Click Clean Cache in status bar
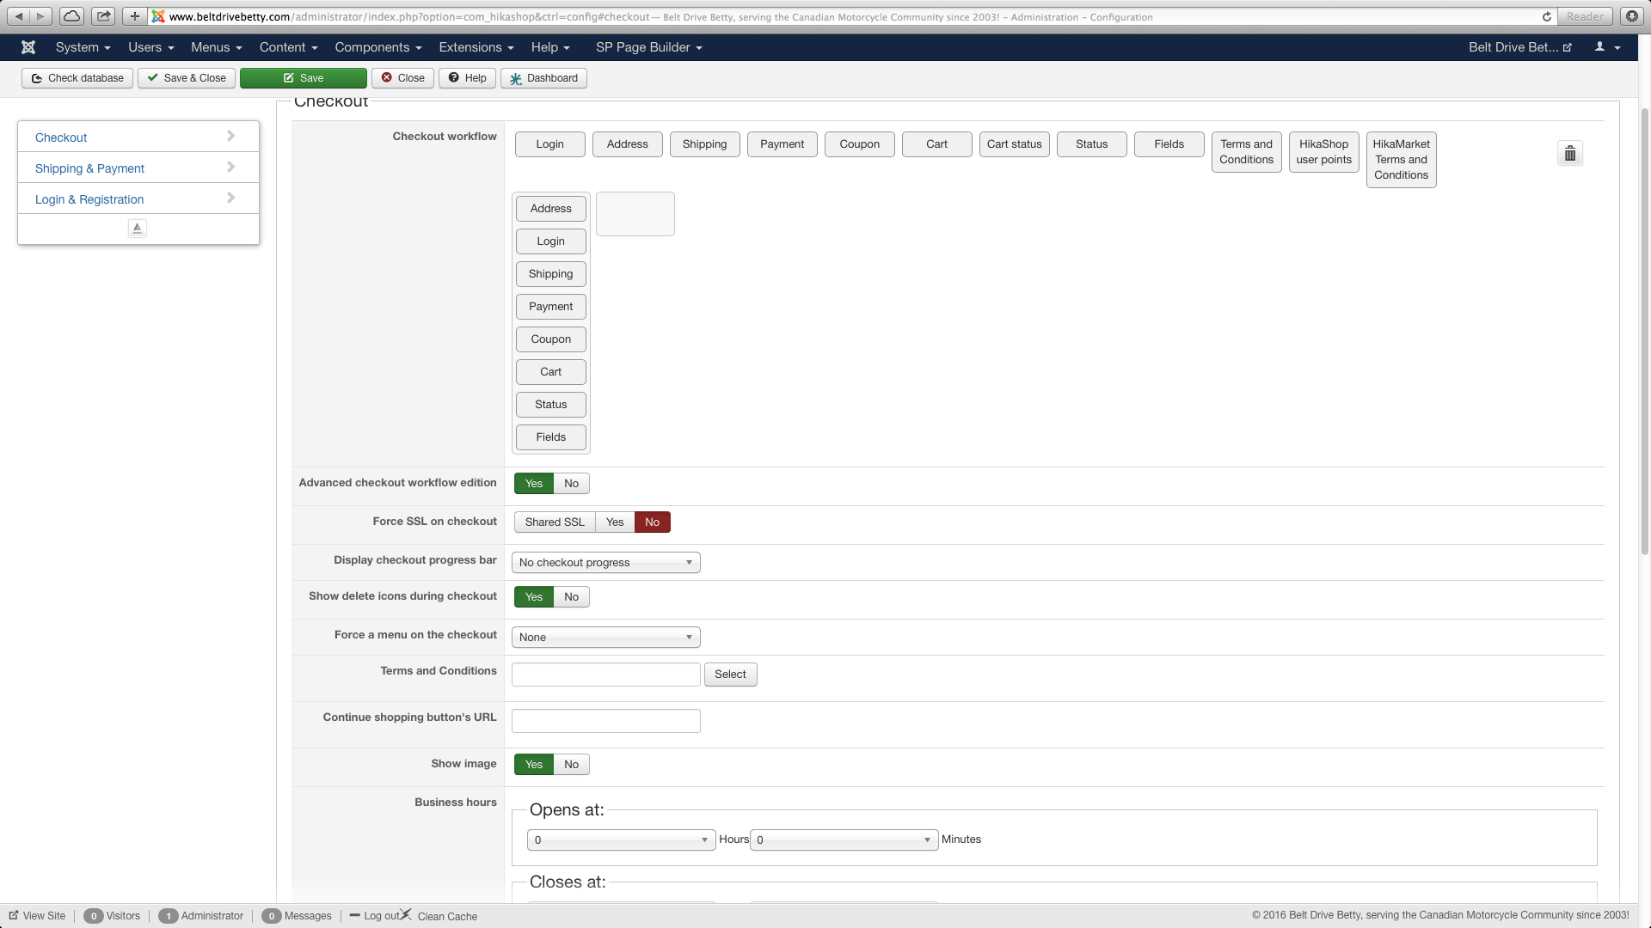The height and width of the screenshot is (928, 1651). (446, 916)
